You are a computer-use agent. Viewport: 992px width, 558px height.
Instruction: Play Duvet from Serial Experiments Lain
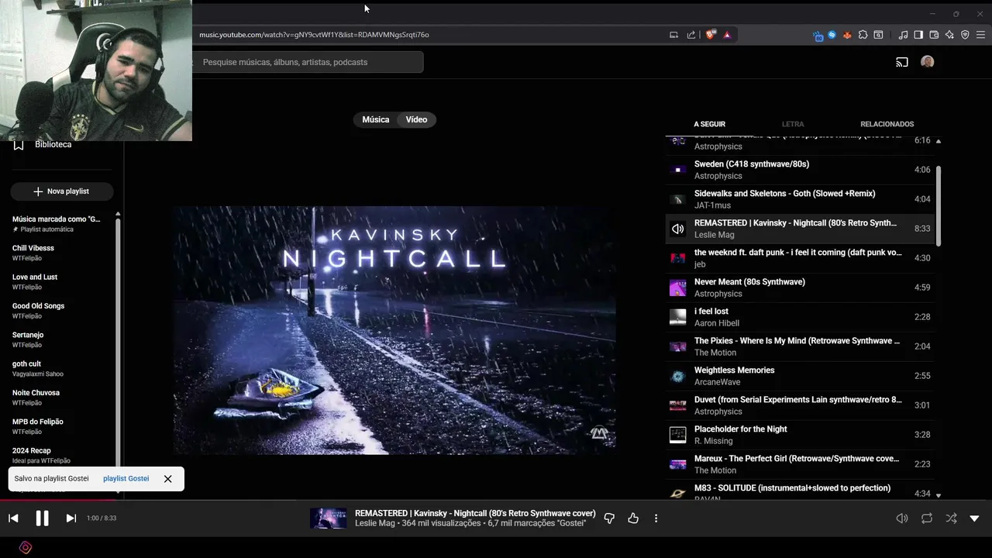pyautogui.click(x=800, y=405)
